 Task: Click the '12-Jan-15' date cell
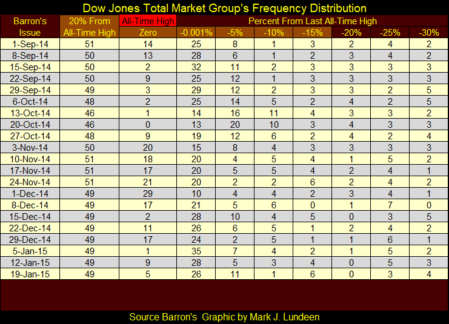[x=30, y=262]
